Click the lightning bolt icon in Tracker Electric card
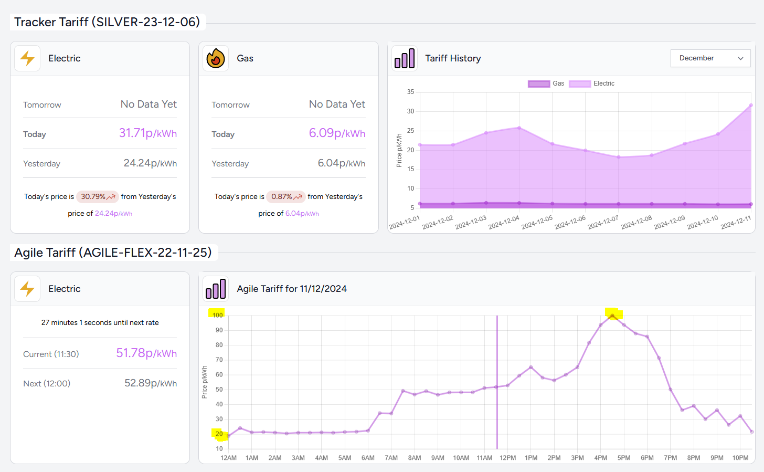764x472 pixels. coord(27,58)
